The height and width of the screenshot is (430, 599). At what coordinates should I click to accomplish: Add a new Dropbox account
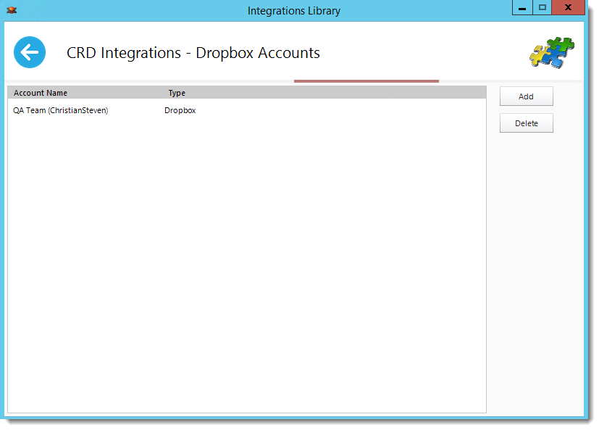(526, 96)
